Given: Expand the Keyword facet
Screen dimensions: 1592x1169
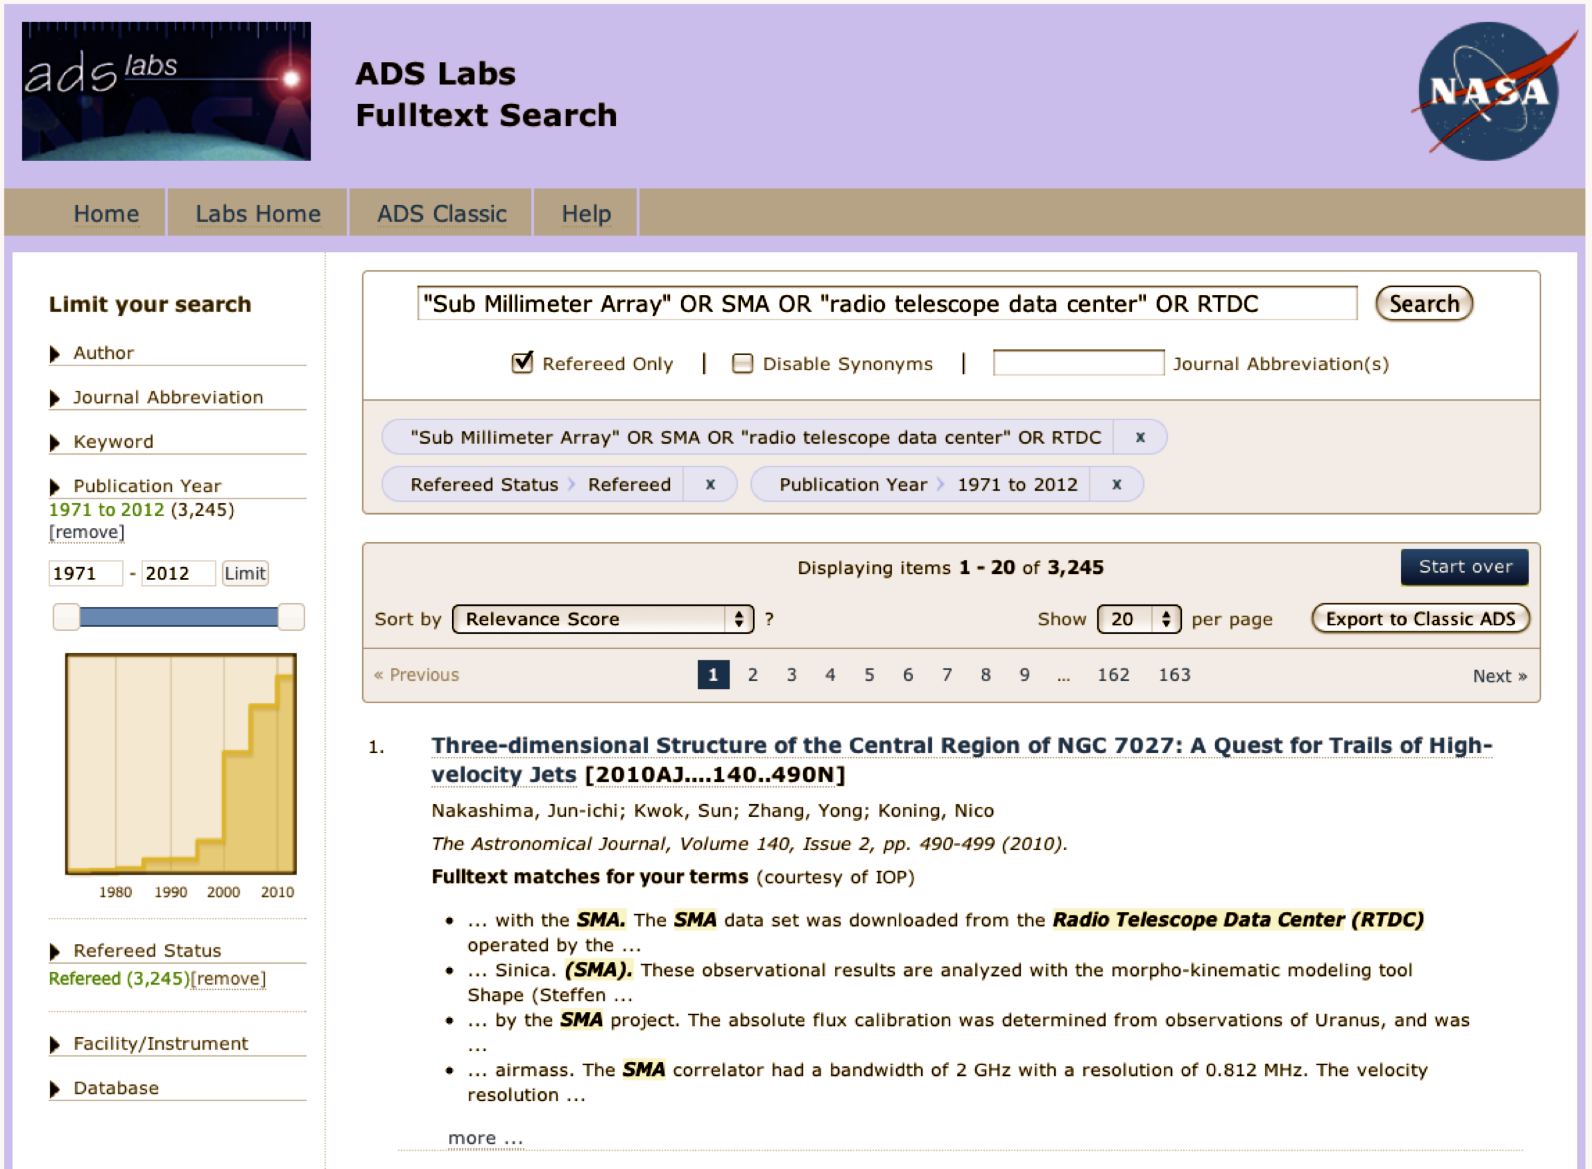Looking at the screenshot, I should (113, 442).
